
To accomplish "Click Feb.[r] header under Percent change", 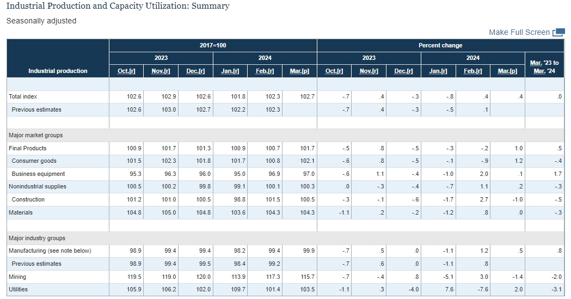I will (473, 71).
